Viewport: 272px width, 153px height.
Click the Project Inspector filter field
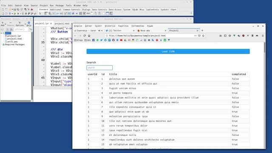pos(21,29)
